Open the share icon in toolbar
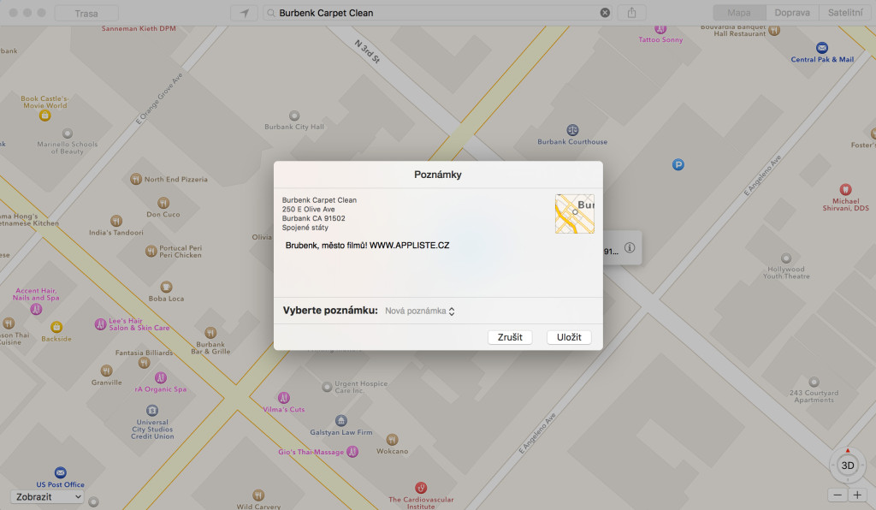Viewport: 876px width, 510px height. tap(632, 13)
